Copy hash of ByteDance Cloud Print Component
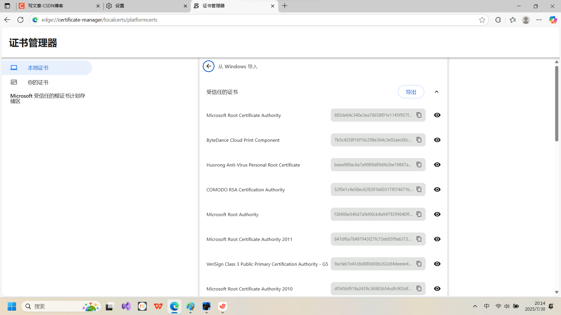The width and height of the screenshot is (561, 315). pyautogui.click(x=419, y=140)
